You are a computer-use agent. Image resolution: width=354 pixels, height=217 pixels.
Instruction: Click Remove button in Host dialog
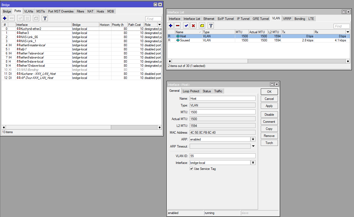(269, 136)
